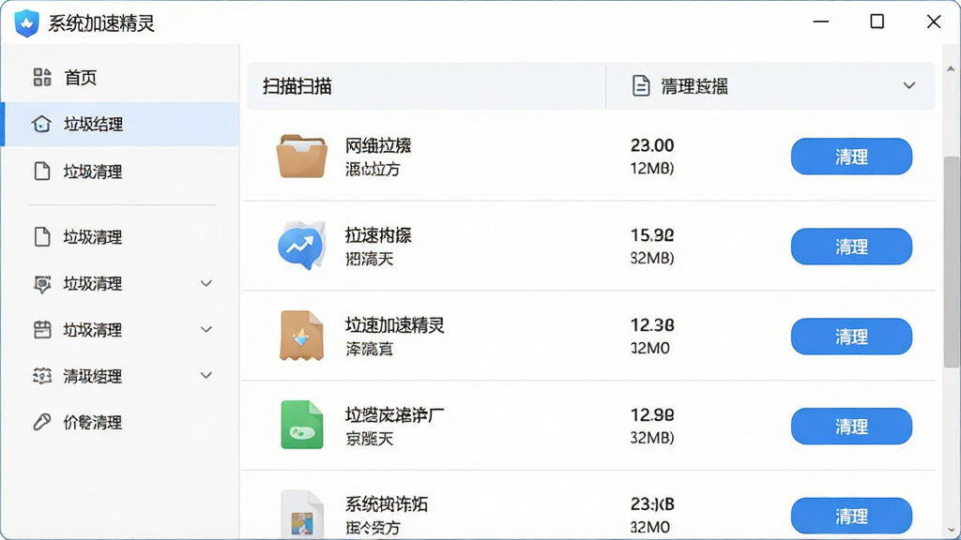Minimize the 系统加速精灵 window
Screen dimensions: 961x540
tap(820, 22)
